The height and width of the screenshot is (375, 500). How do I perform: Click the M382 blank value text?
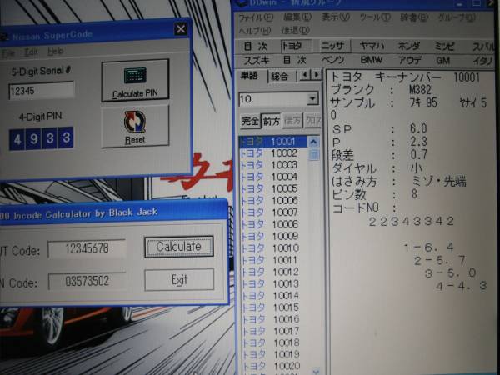tap(420, 90)
